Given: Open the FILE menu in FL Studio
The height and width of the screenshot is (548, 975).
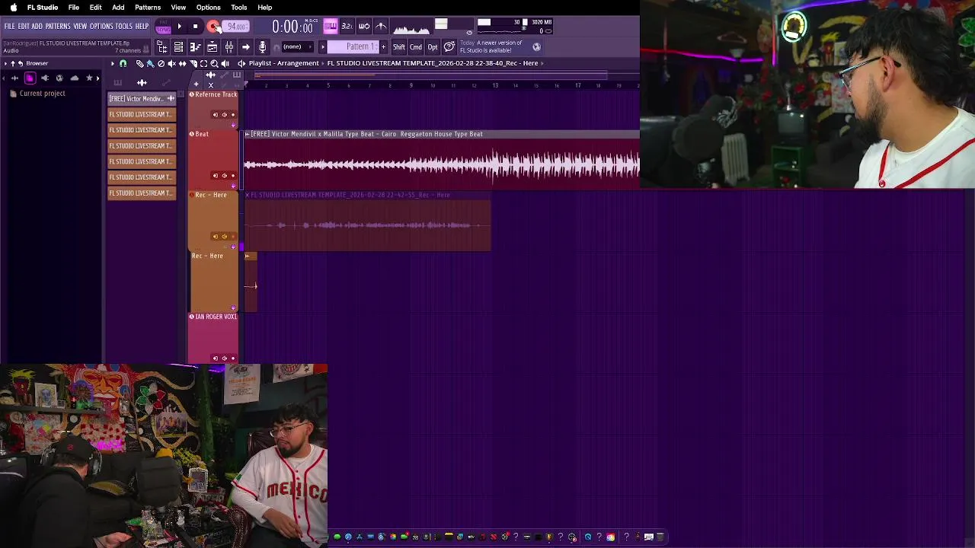Looking at the screenshot, I should 9,27.
